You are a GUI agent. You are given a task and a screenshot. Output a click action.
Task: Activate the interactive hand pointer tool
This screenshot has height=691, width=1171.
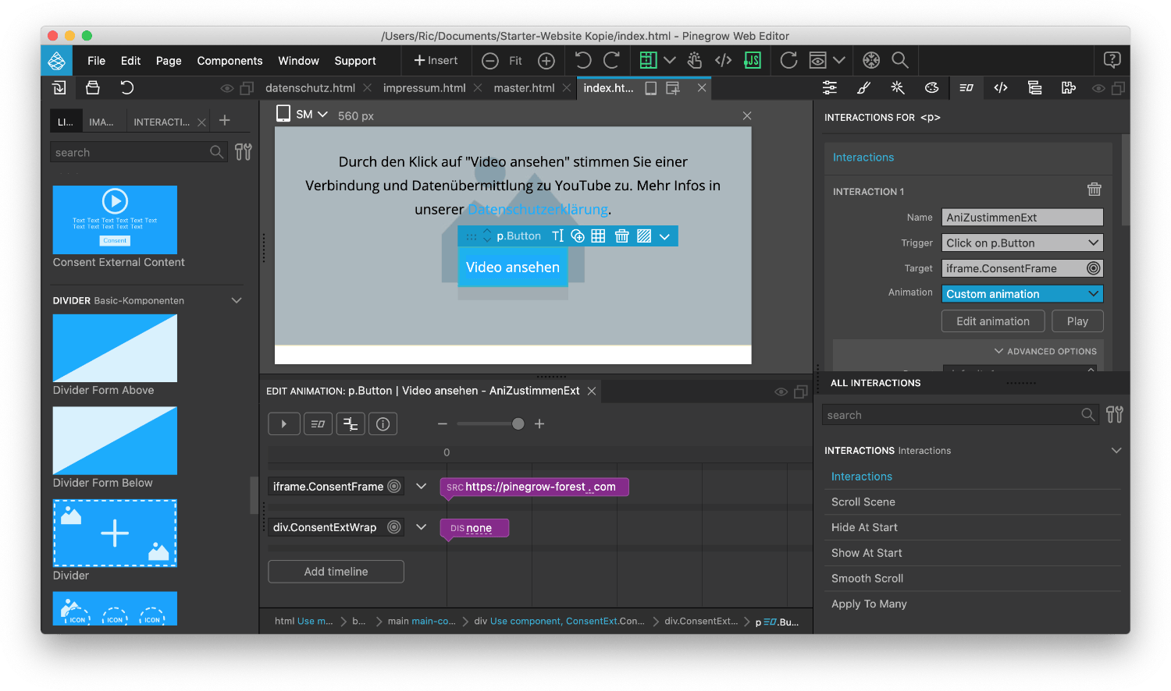click(695, 60)
